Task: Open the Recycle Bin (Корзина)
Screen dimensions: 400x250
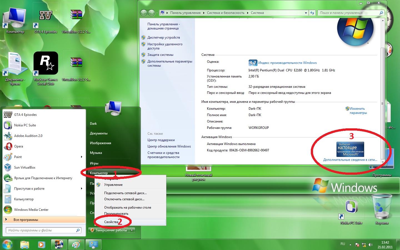Action: [382, 210]
